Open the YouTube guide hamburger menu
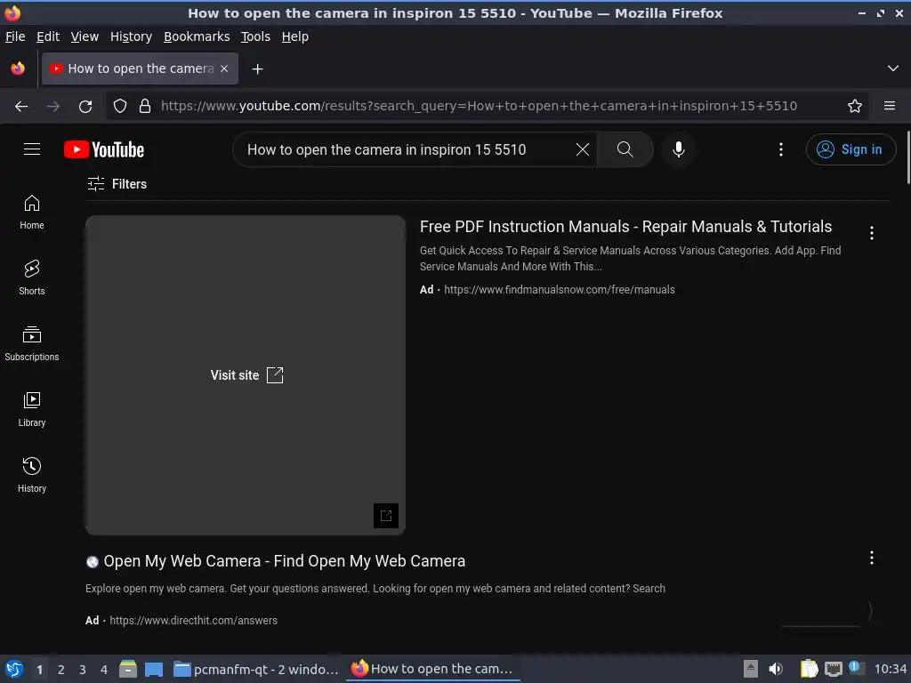911x683 pixels. (32, 149)
